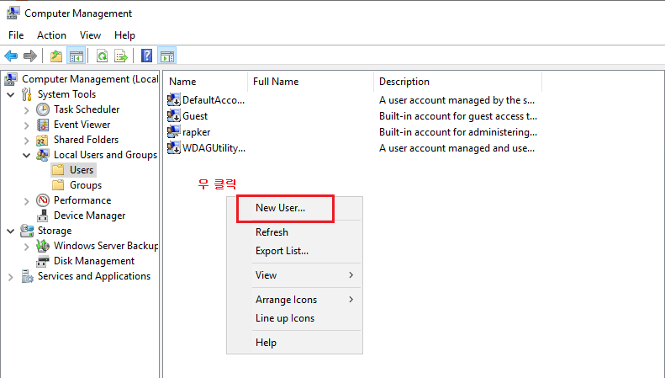Click the Performance gauge icon
The image size is (665, 378).
click(x=42, y=200)
